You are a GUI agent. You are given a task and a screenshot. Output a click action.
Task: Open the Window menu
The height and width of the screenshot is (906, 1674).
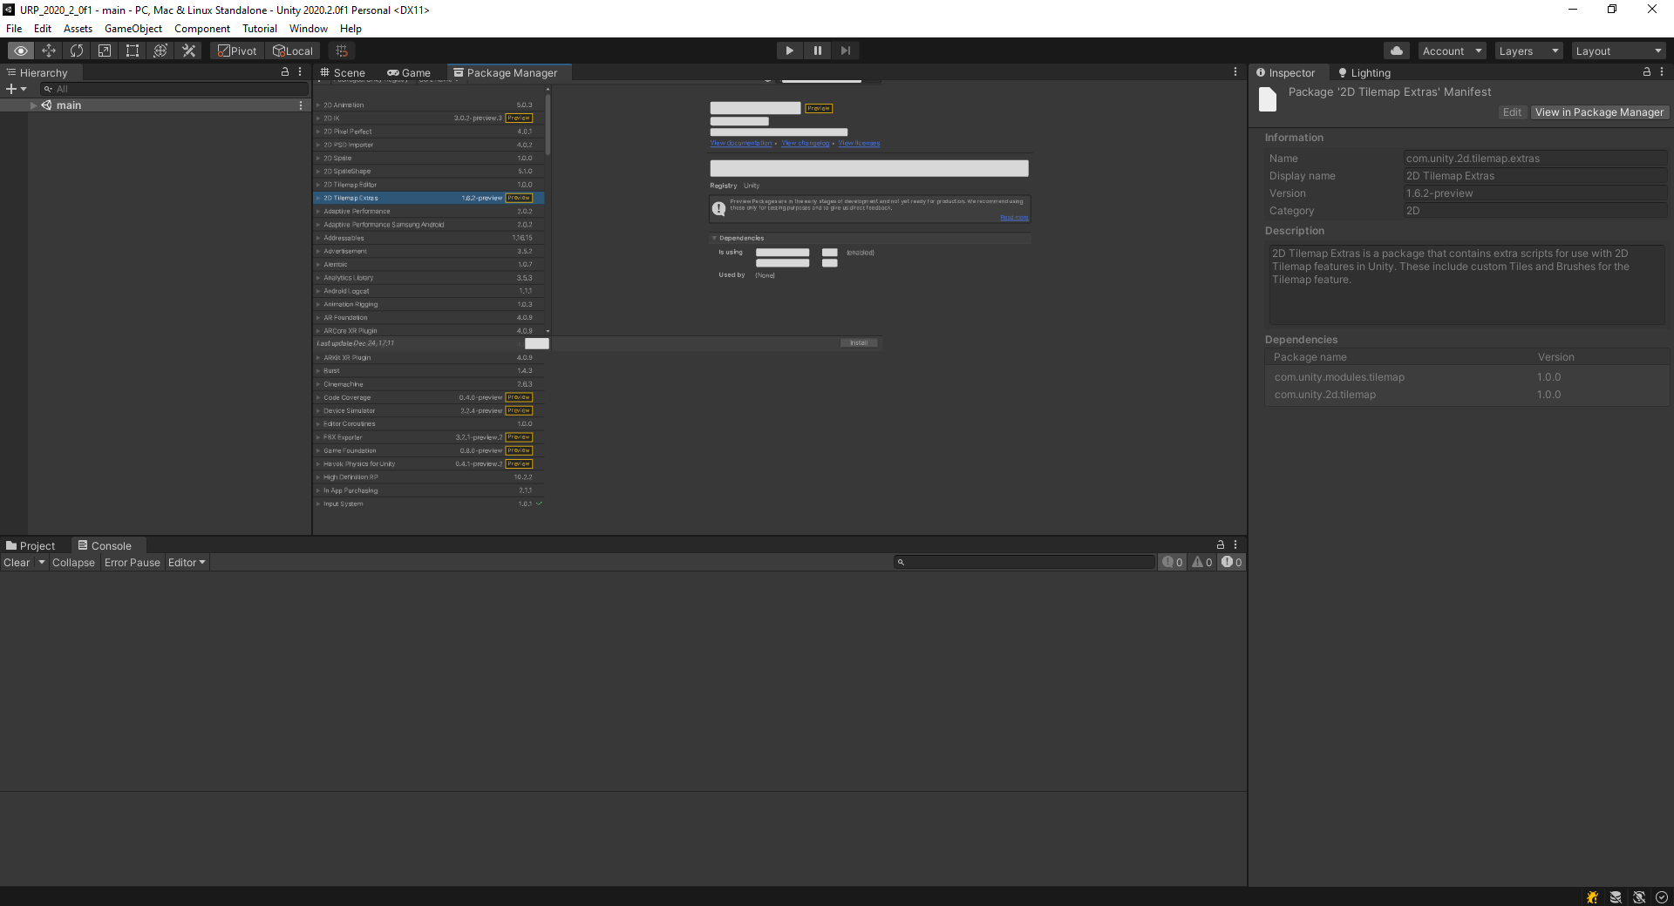pos(309,29)
